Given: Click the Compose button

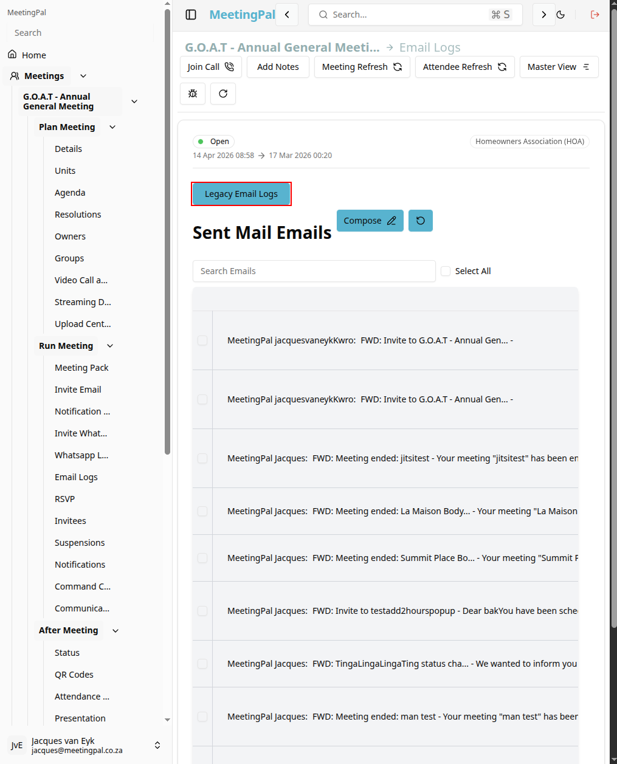Looking at the screenshot, I should click(370, 221).
